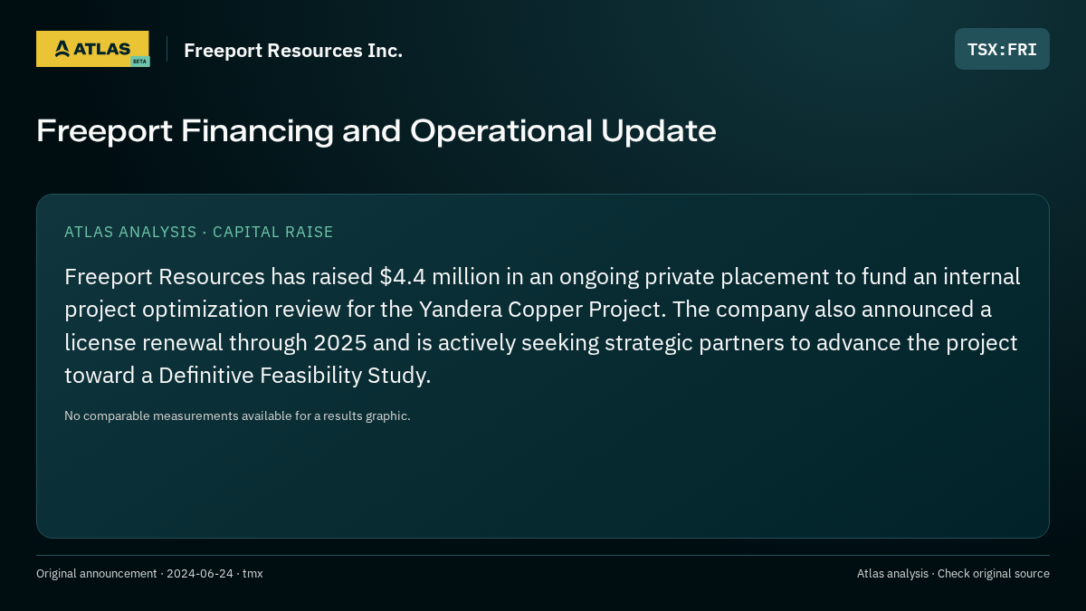Click the paragraph about the $4.4 million raise

pos(542,326)
